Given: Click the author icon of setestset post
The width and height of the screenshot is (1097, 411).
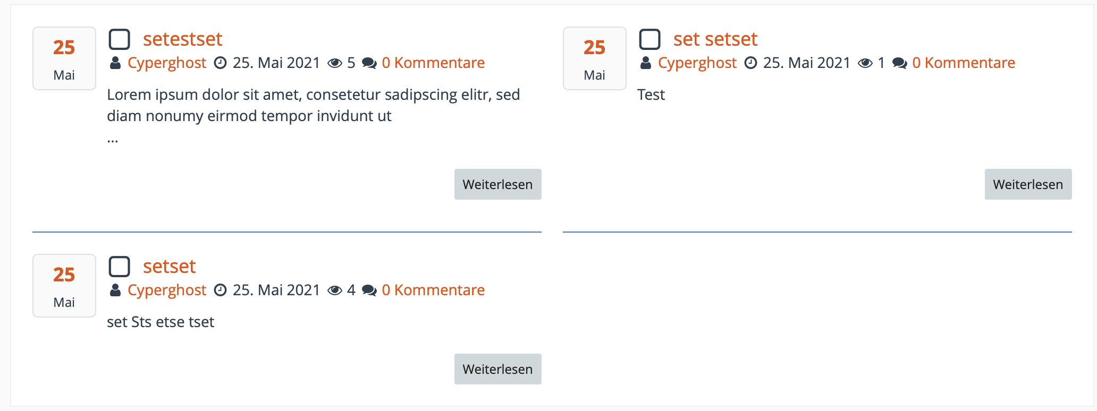Looking at the screenshot, I should [115, 63].
